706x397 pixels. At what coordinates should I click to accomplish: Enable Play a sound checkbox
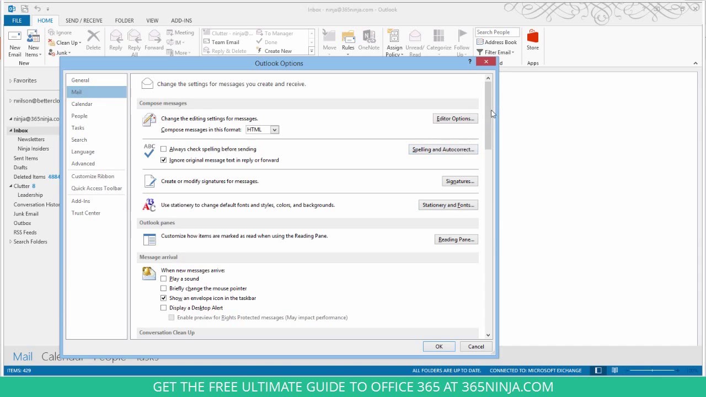point(163,279)
